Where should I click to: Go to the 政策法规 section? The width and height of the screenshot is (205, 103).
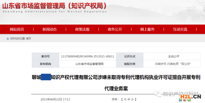click(x=82, y=29)
